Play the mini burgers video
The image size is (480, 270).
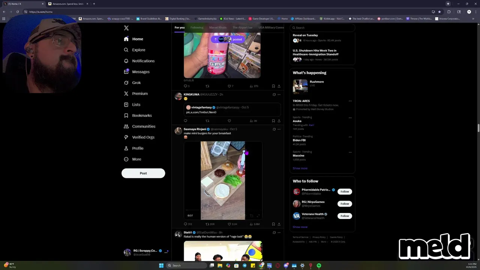223,180
